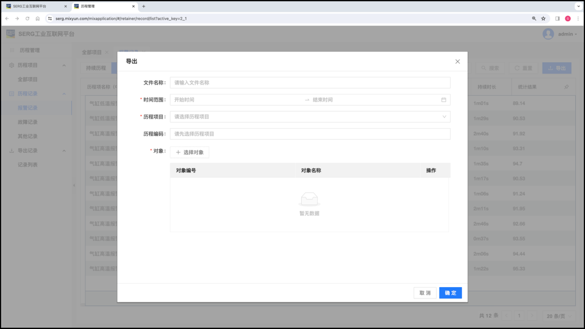
Task: Click 取消 to cancel export
Action: tap(425, 293)
